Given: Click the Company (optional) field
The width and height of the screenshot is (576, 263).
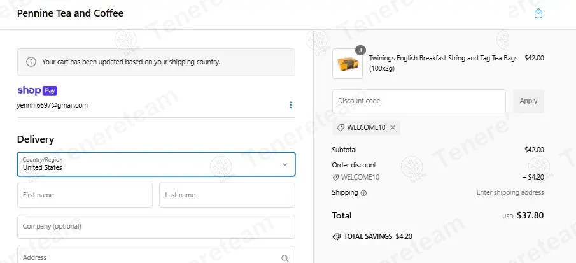Looking at the screenshot, I should point(156,227).
